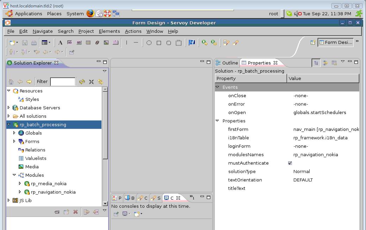This screenshot has height=230, width=366.
Task: Open the Places menu in top panel
Action: [x=54, y=14]
